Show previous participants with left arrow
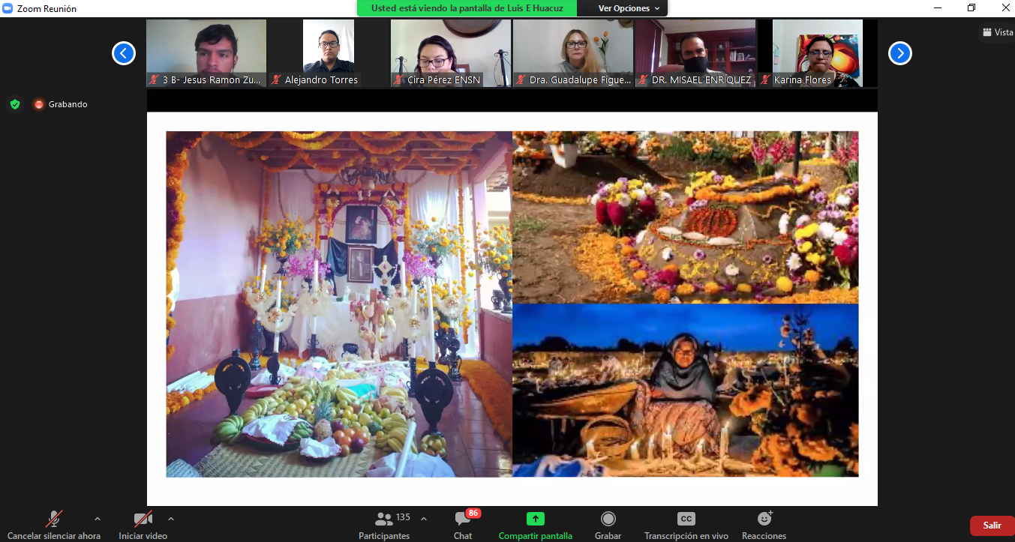The width and height of the screenshot is (1015, 542). pyautogui.click(x=124, y=53)
